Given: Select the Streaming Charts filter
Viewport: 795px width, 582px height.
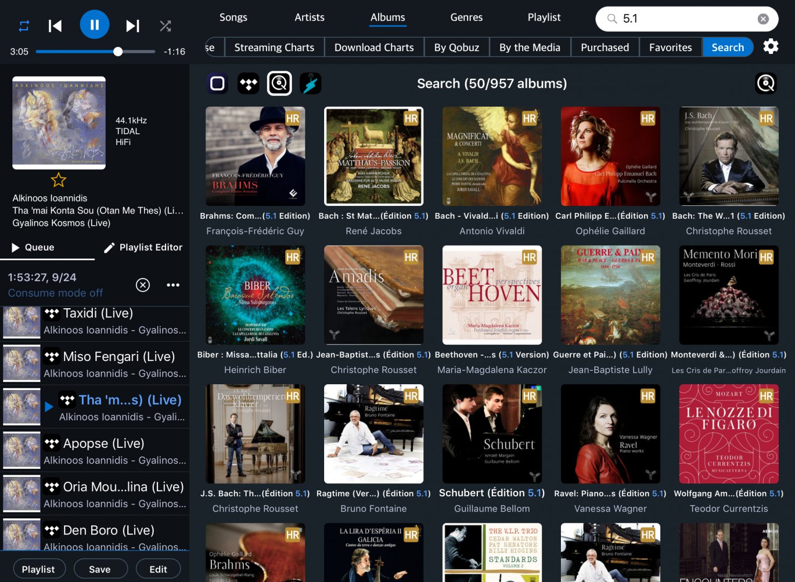Looking at the screenshot, I should (x=274, y=47).
